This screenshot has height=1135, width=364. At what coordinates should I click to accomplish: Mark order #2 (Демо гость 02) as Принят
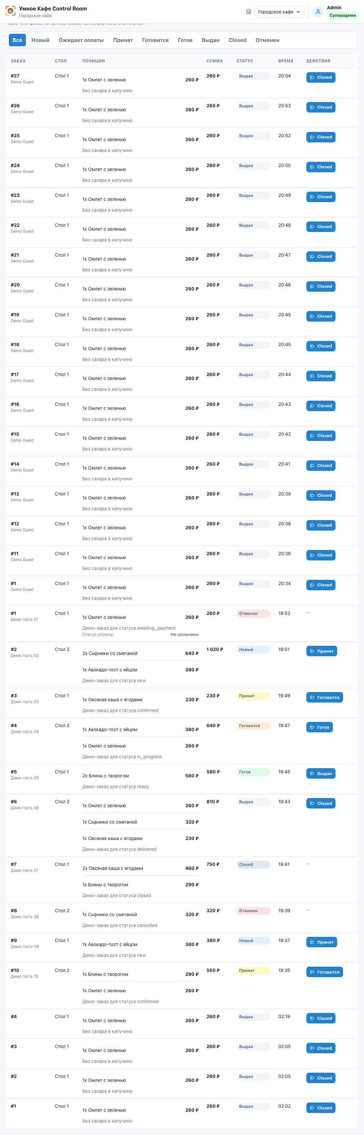pos(321,651)
